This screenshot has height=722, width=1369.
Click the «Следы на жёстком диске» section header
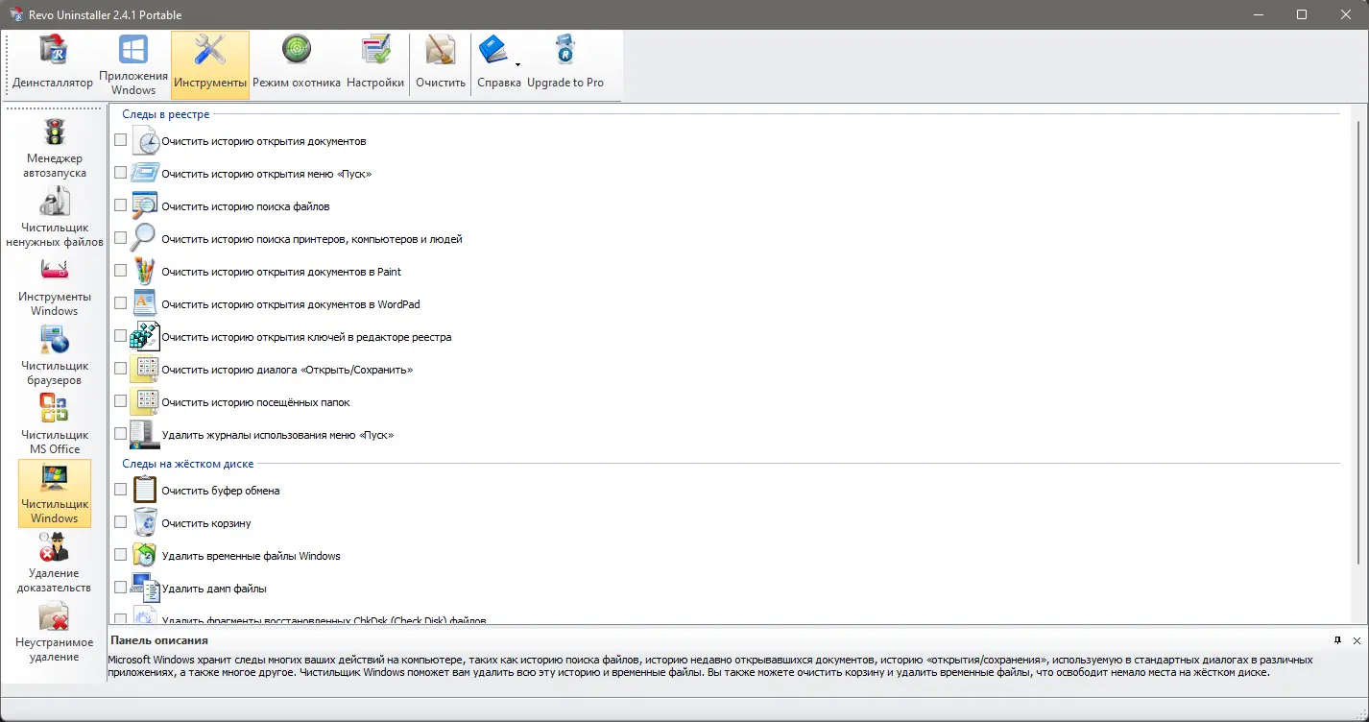click(x=188, y=464)
